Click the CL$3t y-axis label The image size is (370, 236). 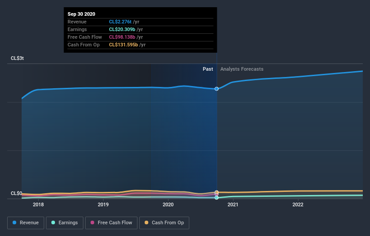tap(17, 58)
